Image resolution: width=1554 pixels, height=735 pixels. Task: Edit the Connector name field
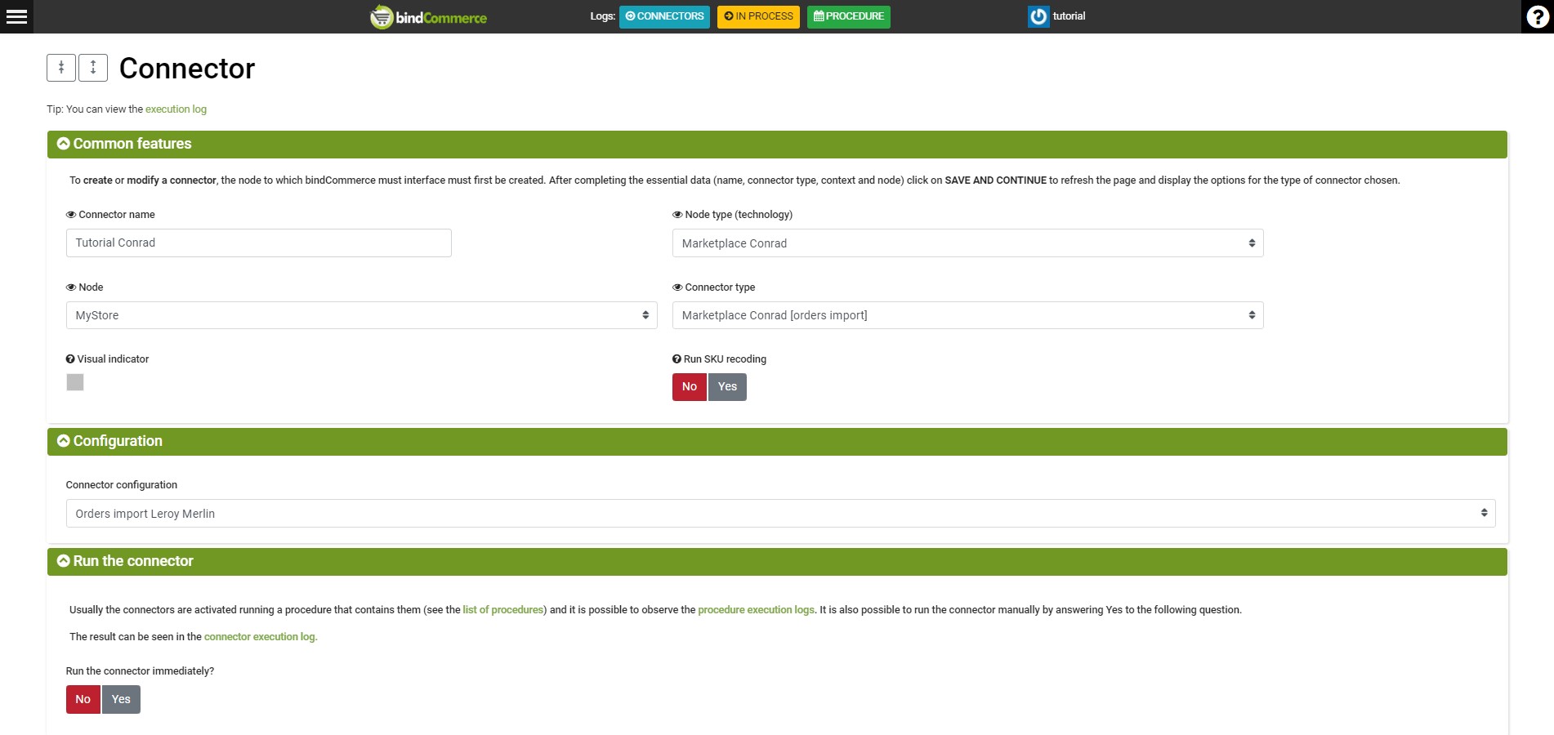258,243
